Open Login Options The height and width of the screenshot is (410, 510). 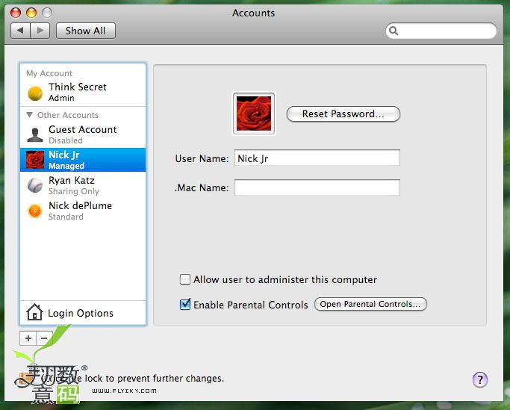(83, 313)
